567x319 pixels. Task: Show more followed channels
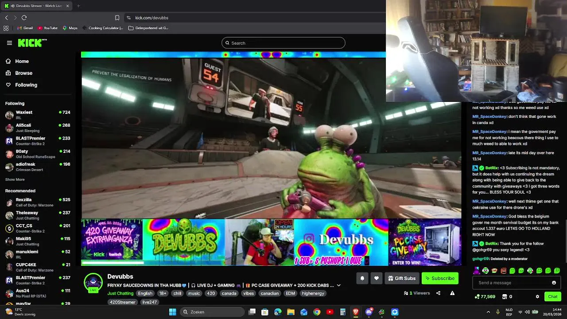click(x=15, y=179)
